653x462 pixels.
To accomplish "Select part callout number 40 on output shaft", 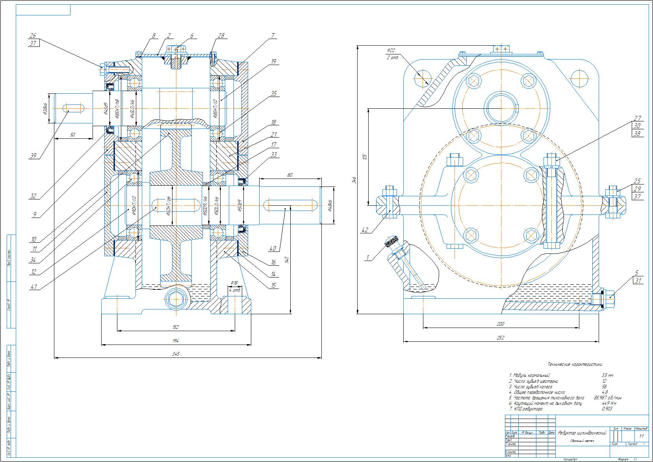I will point(273,249).
